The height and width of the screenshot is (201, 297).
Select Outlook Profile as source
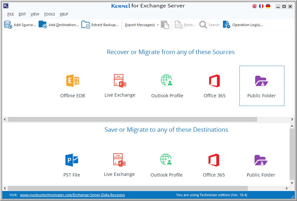(x=167, y=80)
